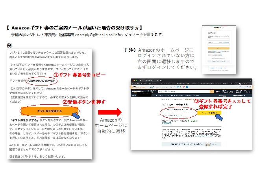
Task: Tick the keep me logged in checkbox
Action: 209,55
